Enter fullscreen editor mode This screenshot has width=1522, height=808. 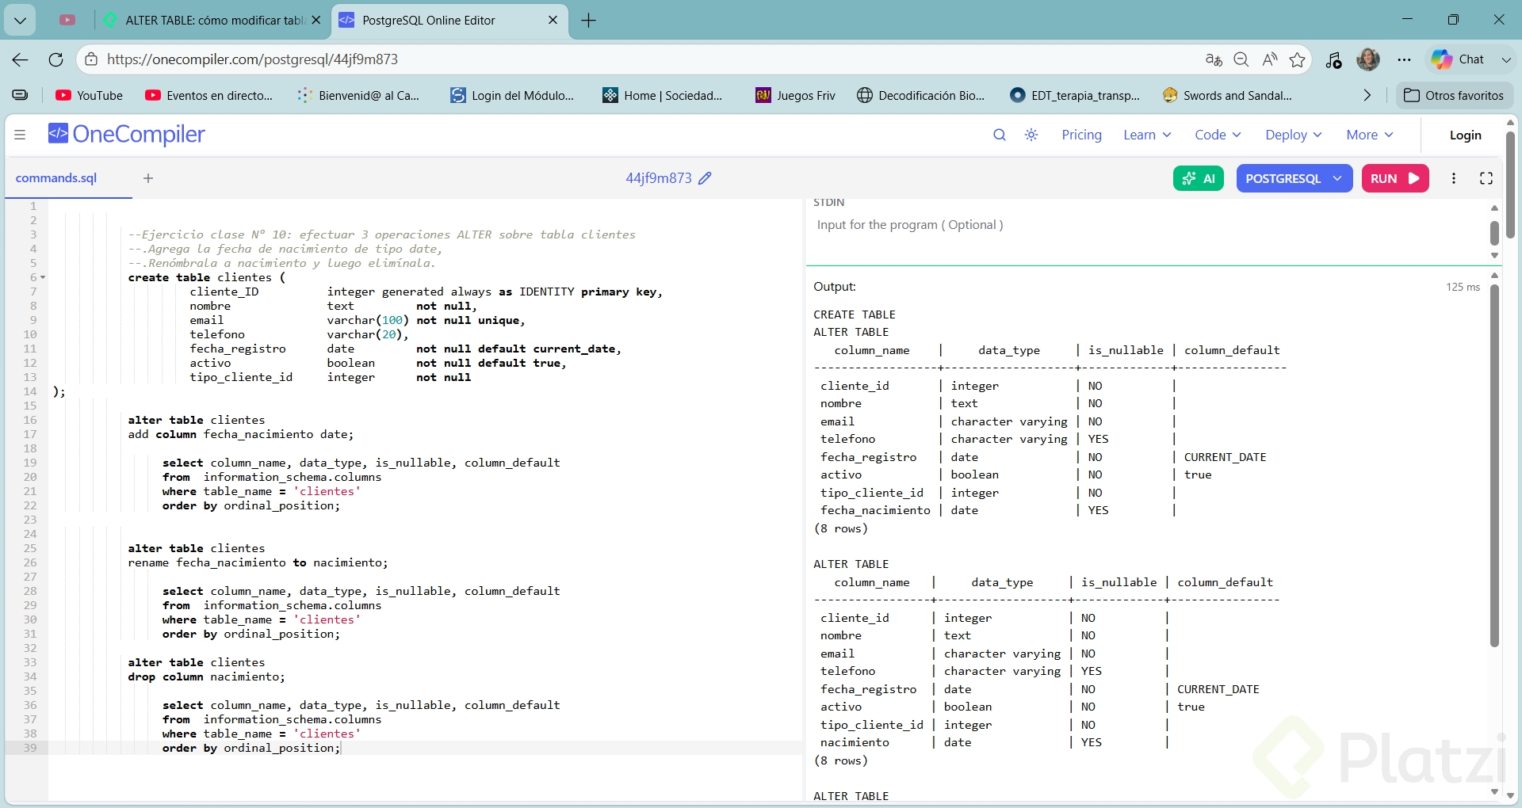1486,178
